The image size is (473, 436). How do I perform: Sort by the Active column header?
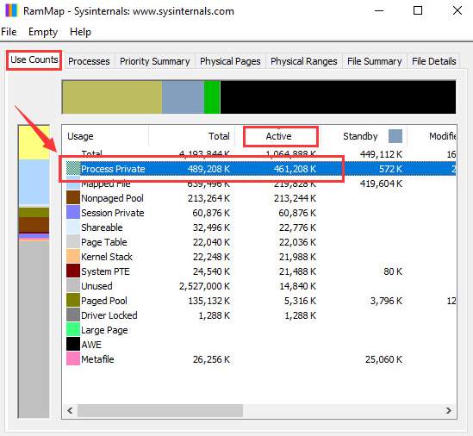pyautogui.click(x=278, y=136)
